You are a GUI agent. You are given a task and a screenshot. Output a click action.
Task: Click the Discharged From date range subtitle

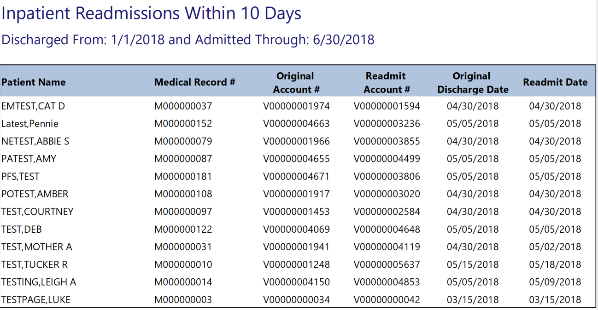coord(188,40)
